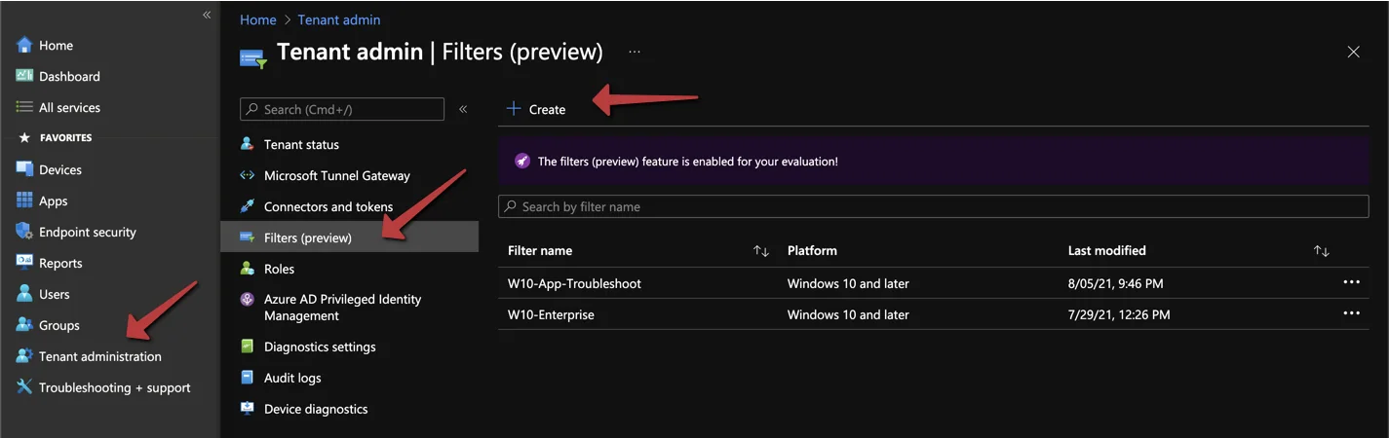Click the Azure AD Privileged Identity icon
Viewport: 1389px width, 438px height.
click(x=248, y=300)
